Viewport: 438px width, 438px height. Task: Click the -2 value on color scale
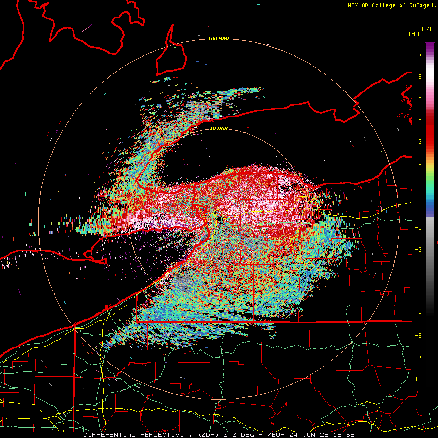click(418, 250)
